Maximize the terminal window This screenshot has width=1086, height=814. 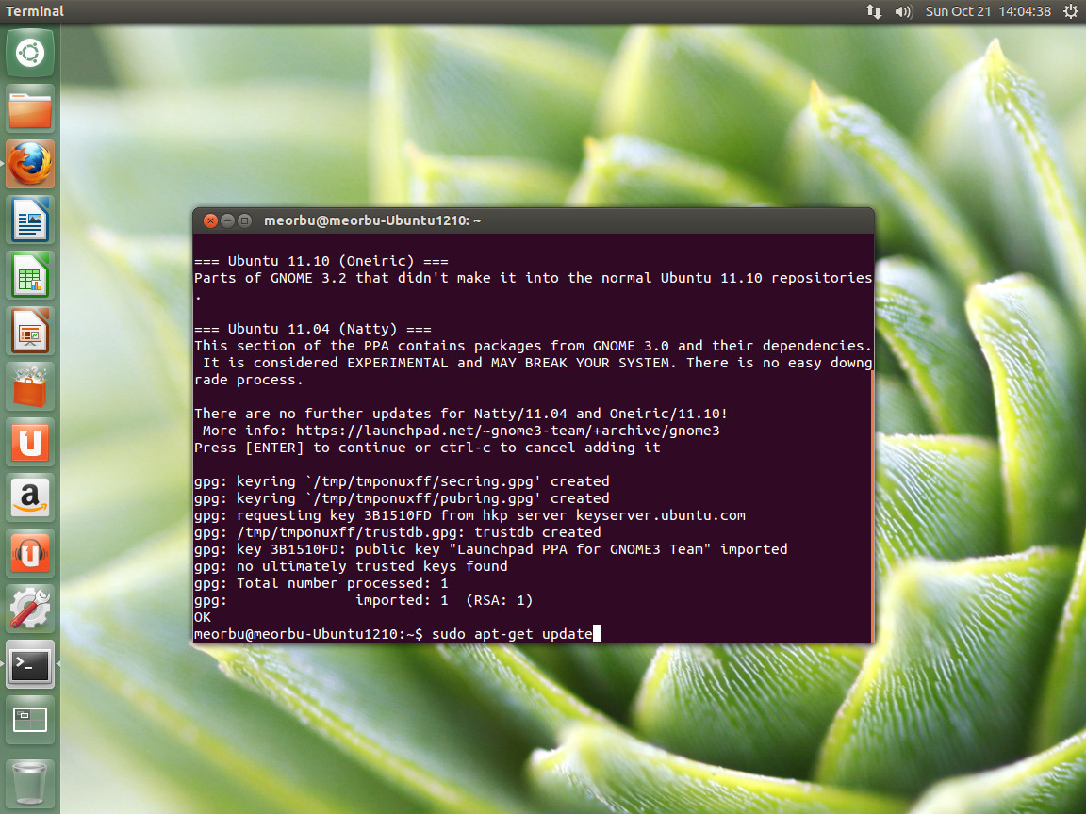tap(244, 220)
